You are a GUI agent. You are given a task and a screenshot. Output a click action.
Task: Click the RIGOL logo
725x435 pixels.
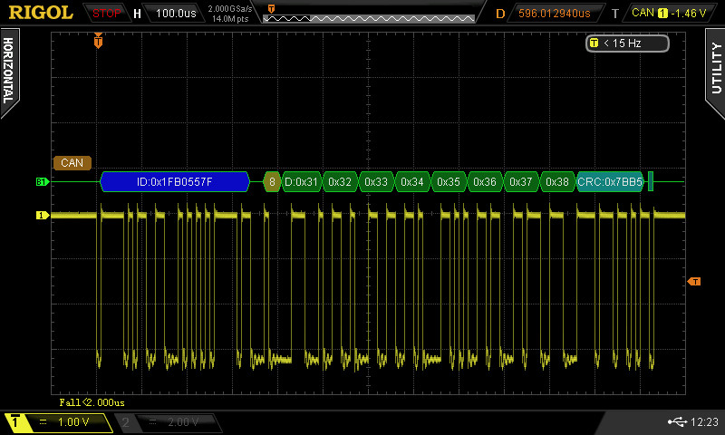tap(41, 13)
